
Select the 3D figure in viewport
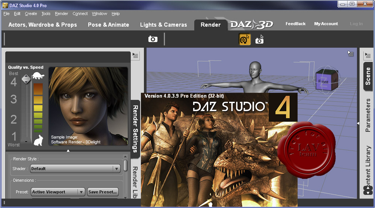point(254,78)
